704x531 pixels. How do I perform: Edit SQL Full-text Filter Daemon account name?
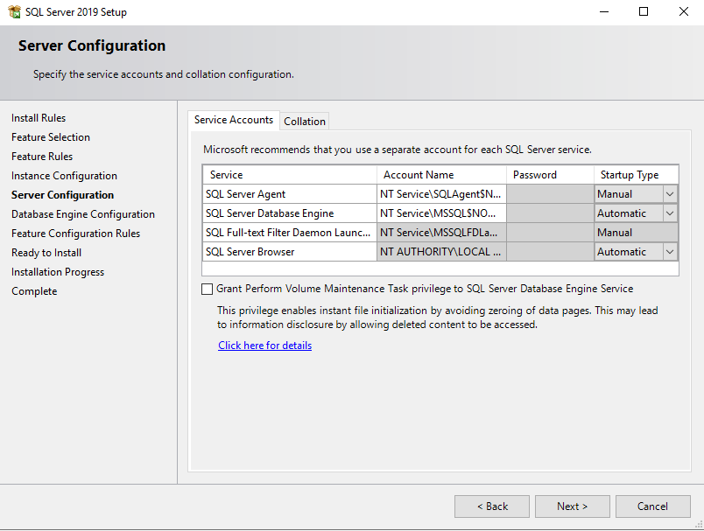(441, 232)
